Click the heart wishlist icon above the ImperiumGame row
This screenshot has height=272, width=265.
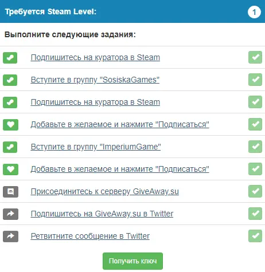click(10, 125)
